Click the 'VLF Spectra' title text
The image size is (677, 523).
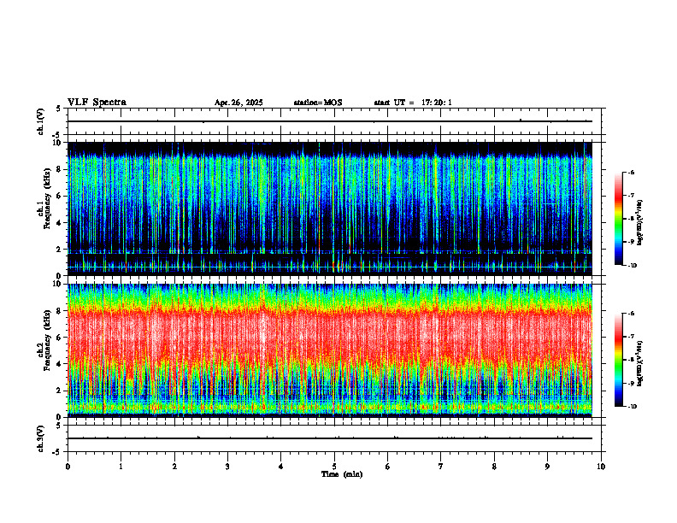point(97,103)
